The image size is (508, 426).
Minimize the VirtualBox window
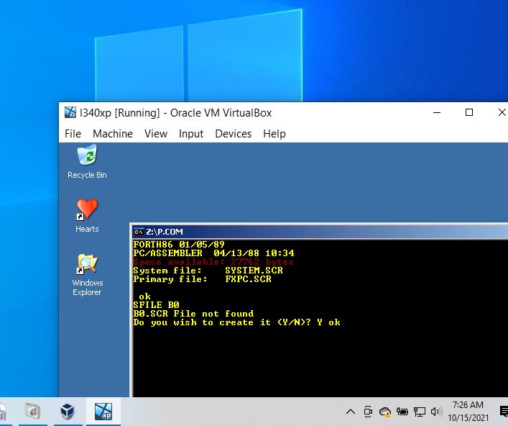(437, 112)
